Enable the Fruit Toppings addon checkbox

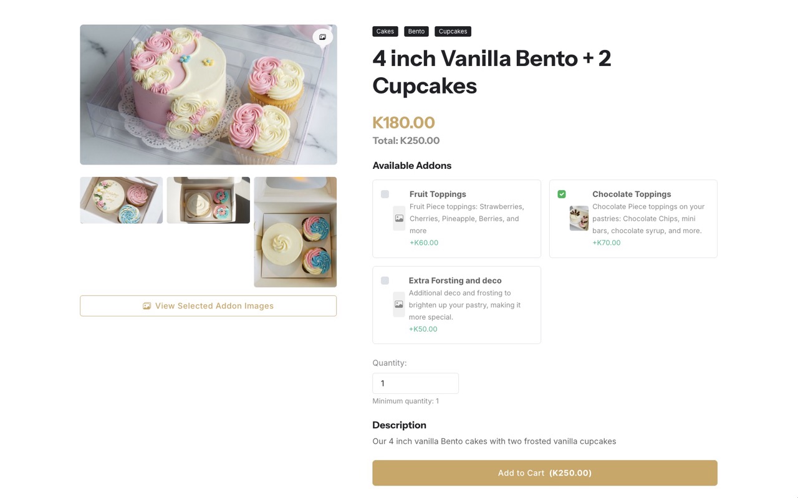[x=385, y=194]
